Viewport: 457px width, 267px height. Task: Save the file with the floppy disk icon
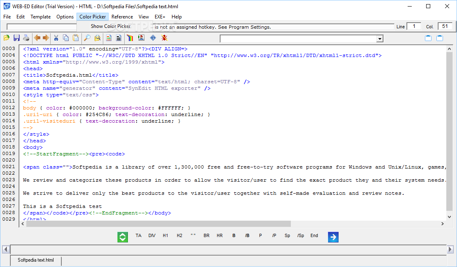click(x=16, y=38)
